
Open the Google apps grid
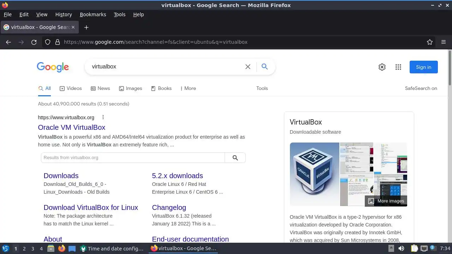click(398, 67)
